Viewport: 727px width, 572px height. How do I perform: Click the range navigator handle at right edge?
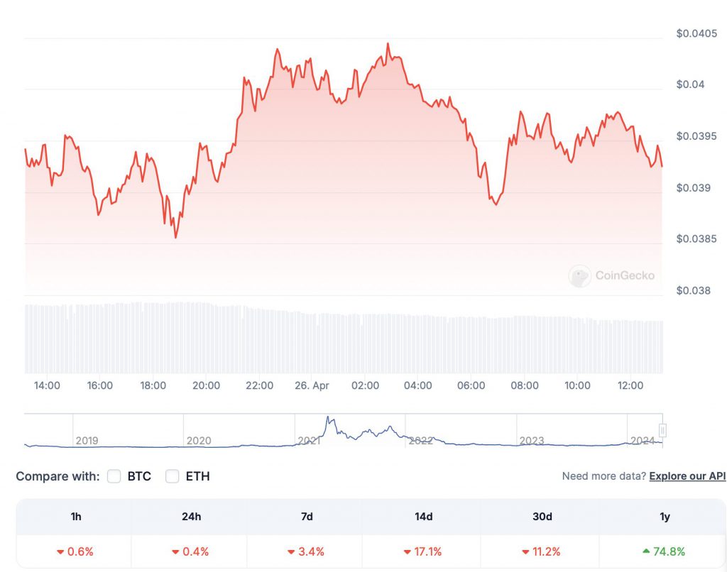click(x=663, y=430)
